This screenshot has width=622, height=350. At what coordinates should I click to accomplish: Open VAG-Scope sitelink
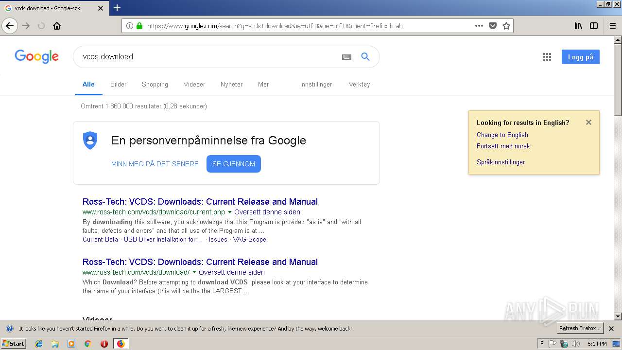250,240
